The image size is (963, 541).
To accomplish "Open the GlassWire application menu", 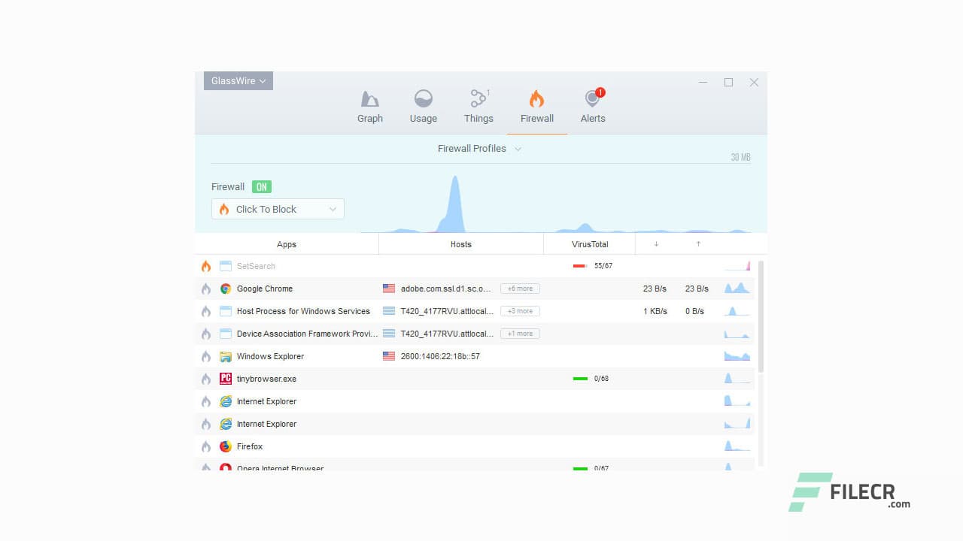I will (x=238, y=80).
